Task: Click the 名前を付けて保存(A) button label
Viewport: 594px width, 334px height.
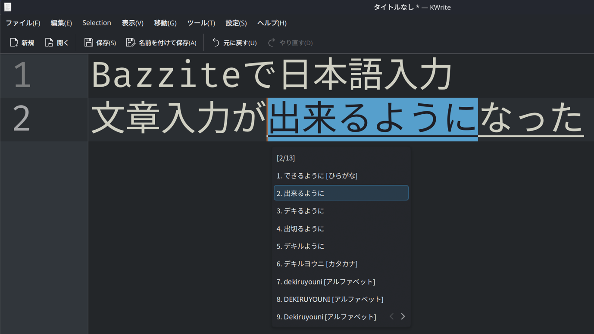Action: [x=167, y=43]
